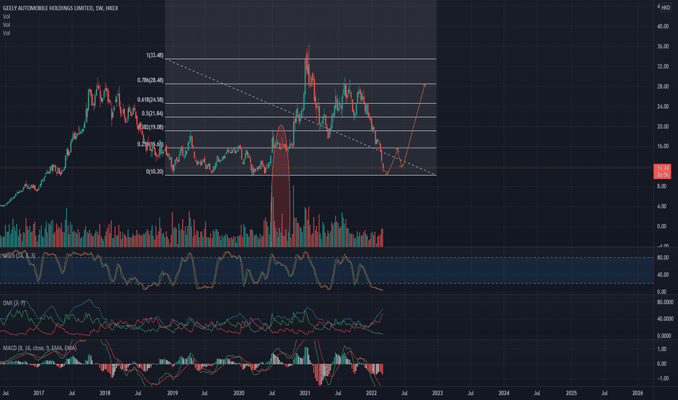Click the 36.00 price axis label

[x=663, y=47]
